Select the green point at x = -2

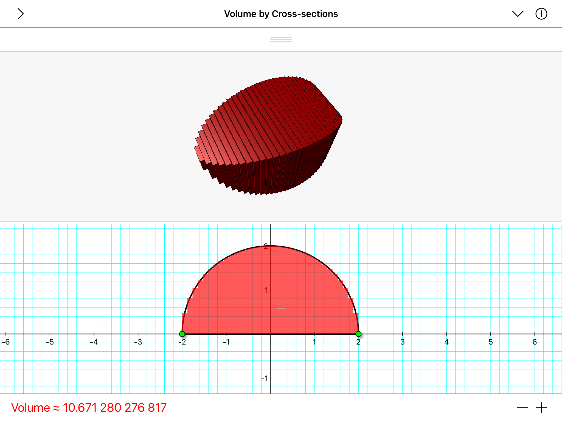click(x=182, y=334)
